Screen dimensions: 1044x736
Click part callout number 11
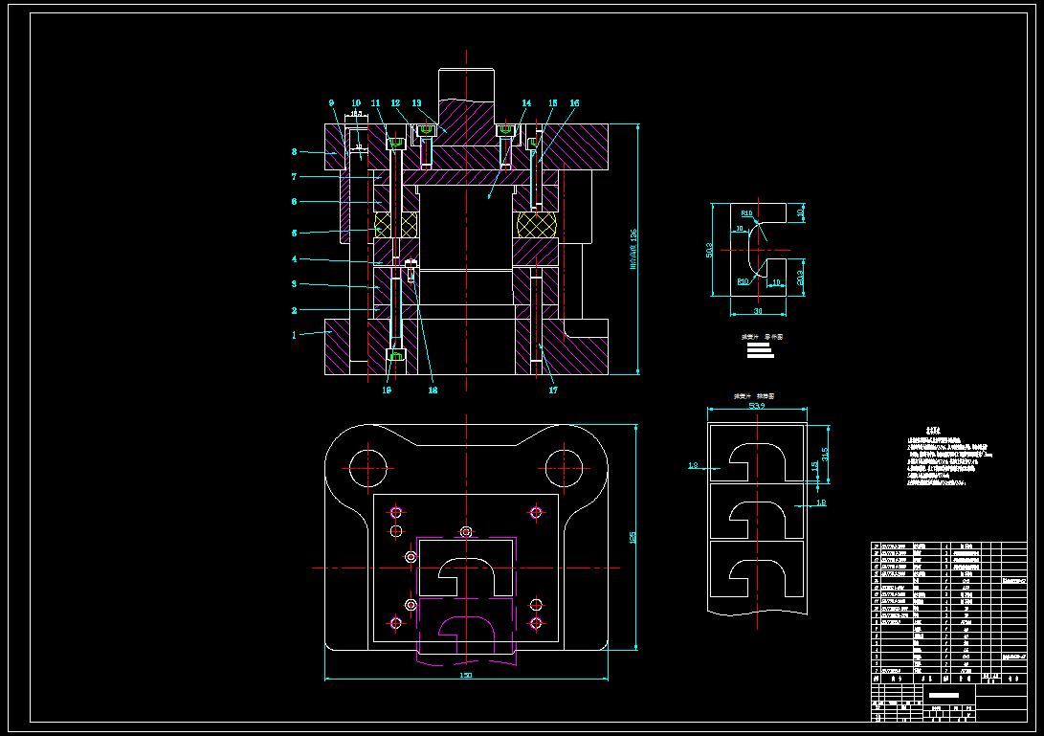click(375, 103)
